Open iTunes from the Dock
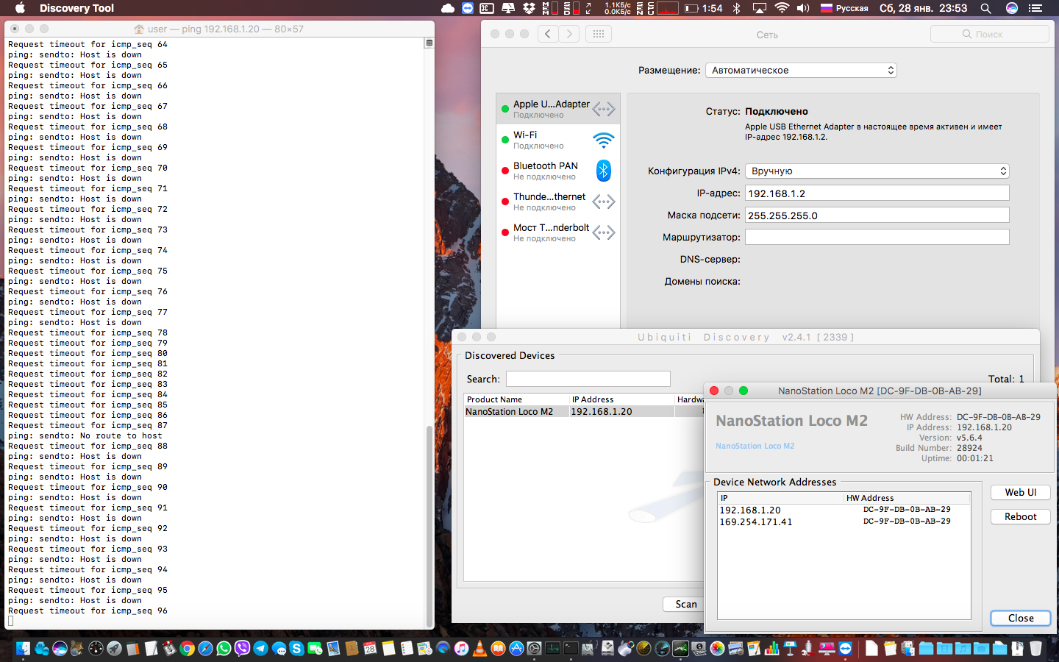The image size is (1059, 662). [461, 648]
